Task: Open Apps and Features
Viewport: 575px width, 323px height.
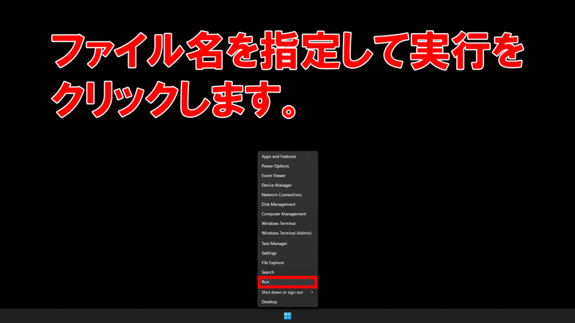Action: (279, 156)
